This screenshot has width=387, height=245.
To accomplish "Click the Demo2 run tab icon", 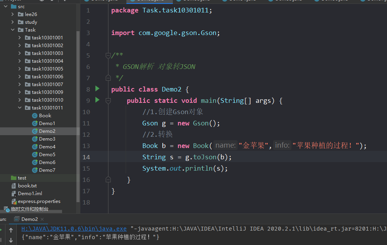I will (16, 219).
